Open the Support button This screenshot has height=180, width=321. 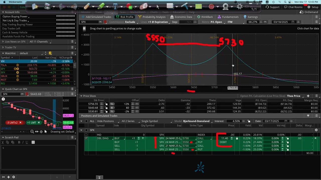point(272,7)
